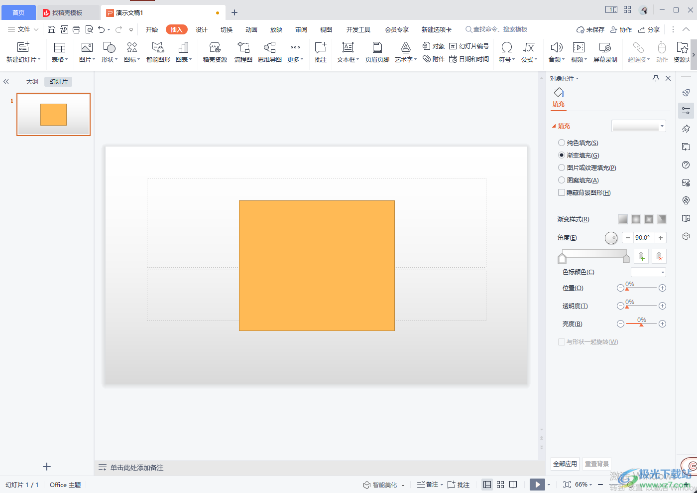Screen dimensions: 697x493
Task: Collapse the slide panel with double chevron
Action: pyautogui.click(x=6, y=81)
